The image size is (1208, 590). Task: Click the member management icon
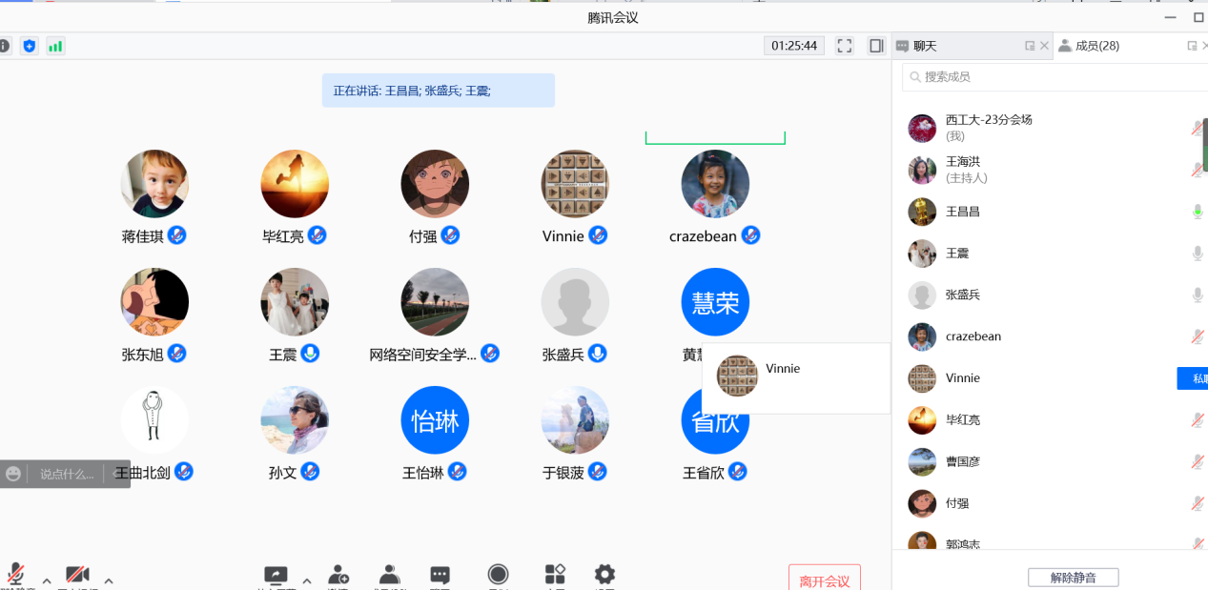click(389, 575)
